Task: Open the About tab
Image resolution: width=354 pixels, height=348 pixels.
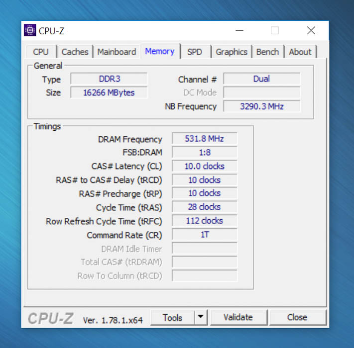Action: (x=300, y=52)
